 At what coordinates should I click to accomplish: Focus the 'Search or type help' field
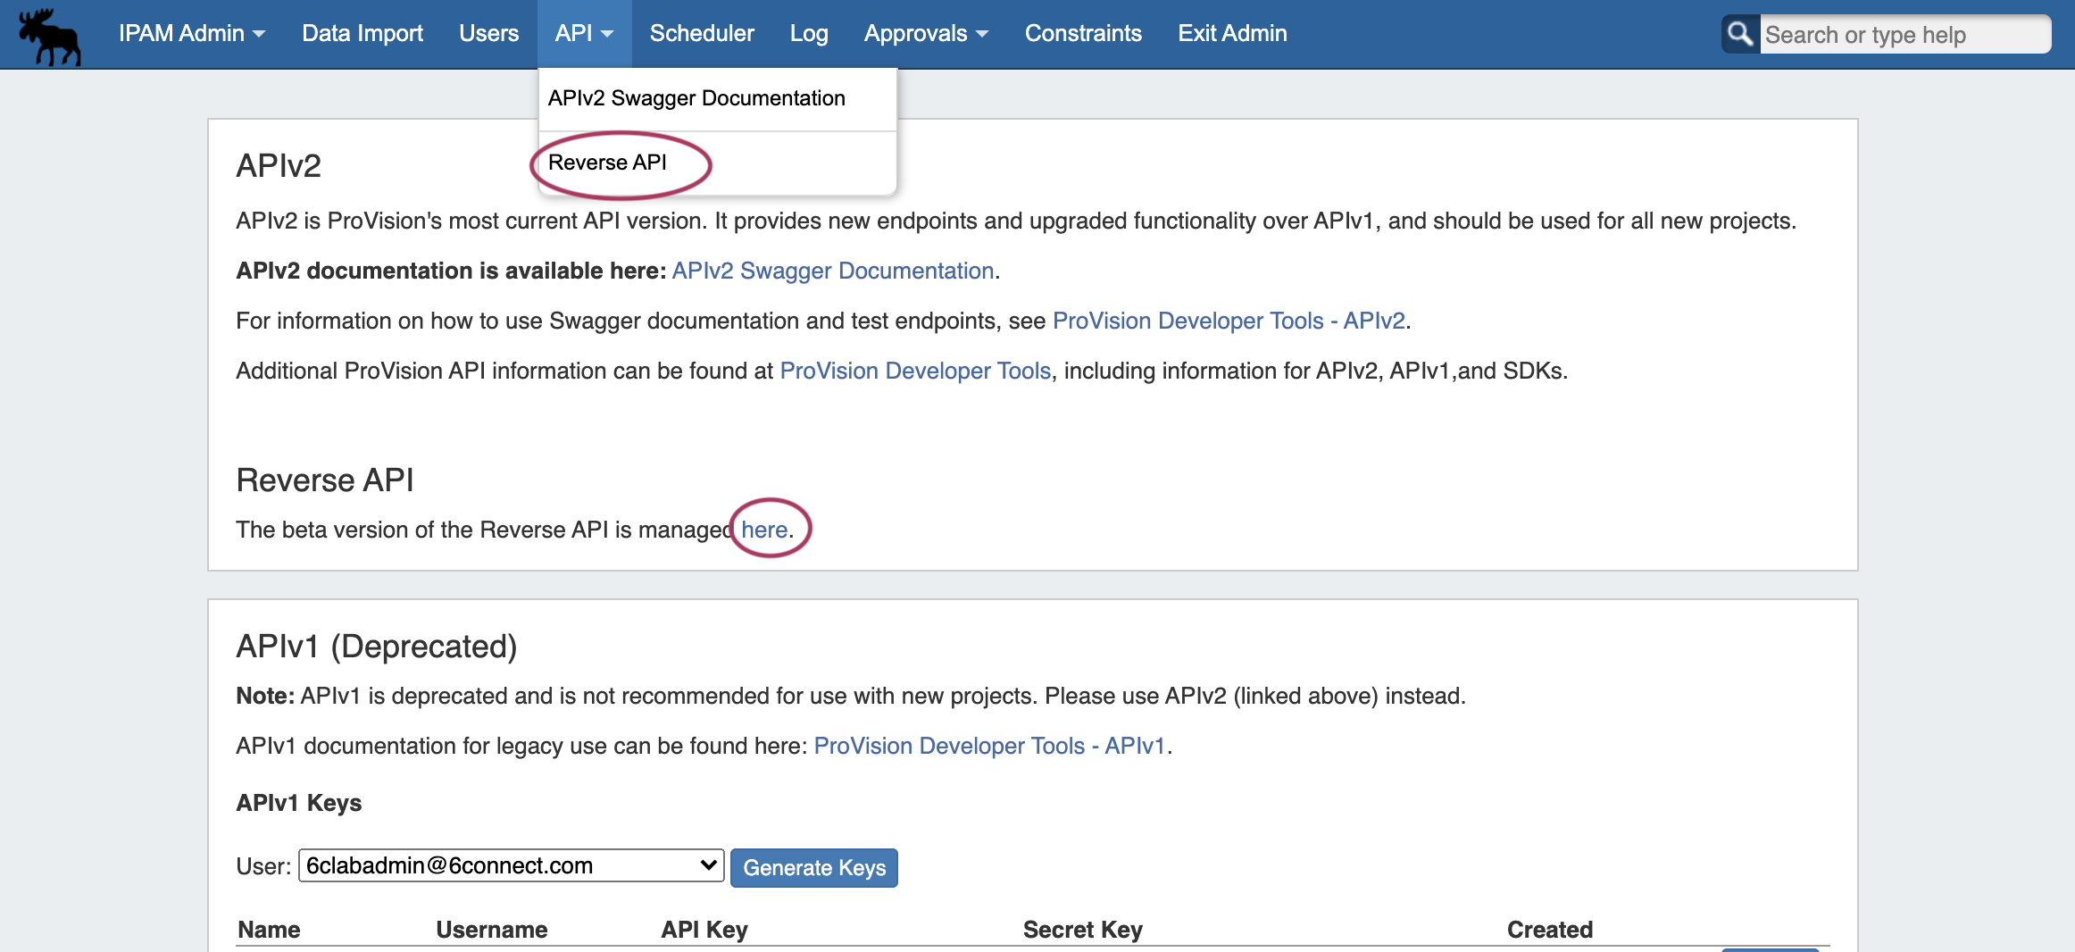click(x=1904, y=35)
